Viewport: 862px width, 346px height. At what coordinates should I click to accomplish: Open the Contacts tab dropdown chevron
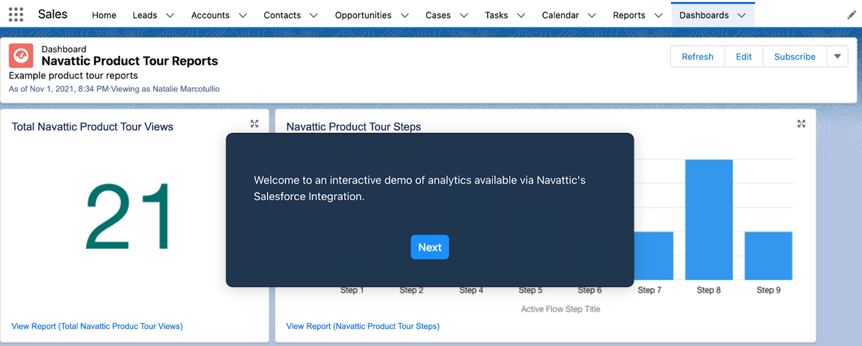click(x=314, y=15)
